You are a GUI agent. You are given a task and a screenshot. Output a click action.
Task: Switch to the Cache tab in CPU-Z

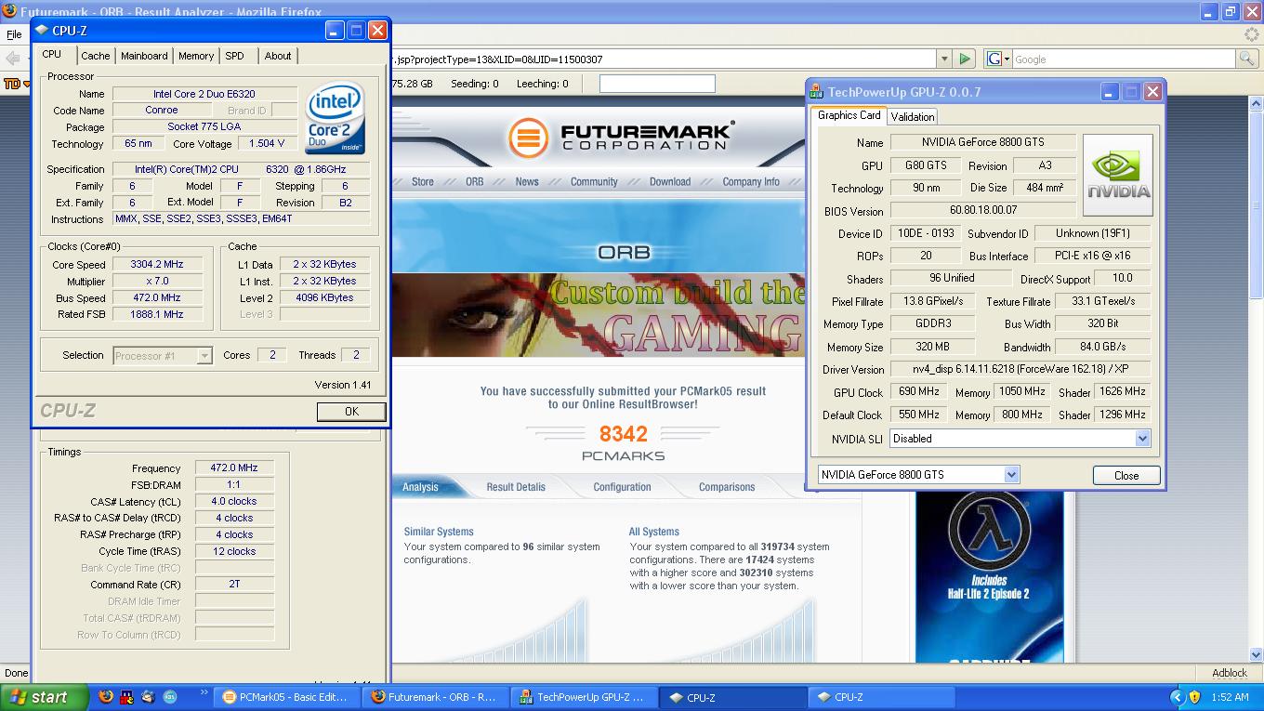pyautogui.click(x=95, y=56)
